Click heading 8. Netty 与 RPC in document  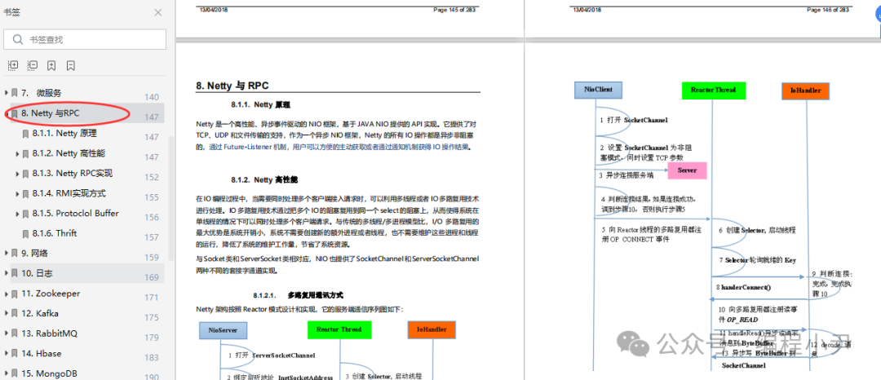[x=232, y=86]
